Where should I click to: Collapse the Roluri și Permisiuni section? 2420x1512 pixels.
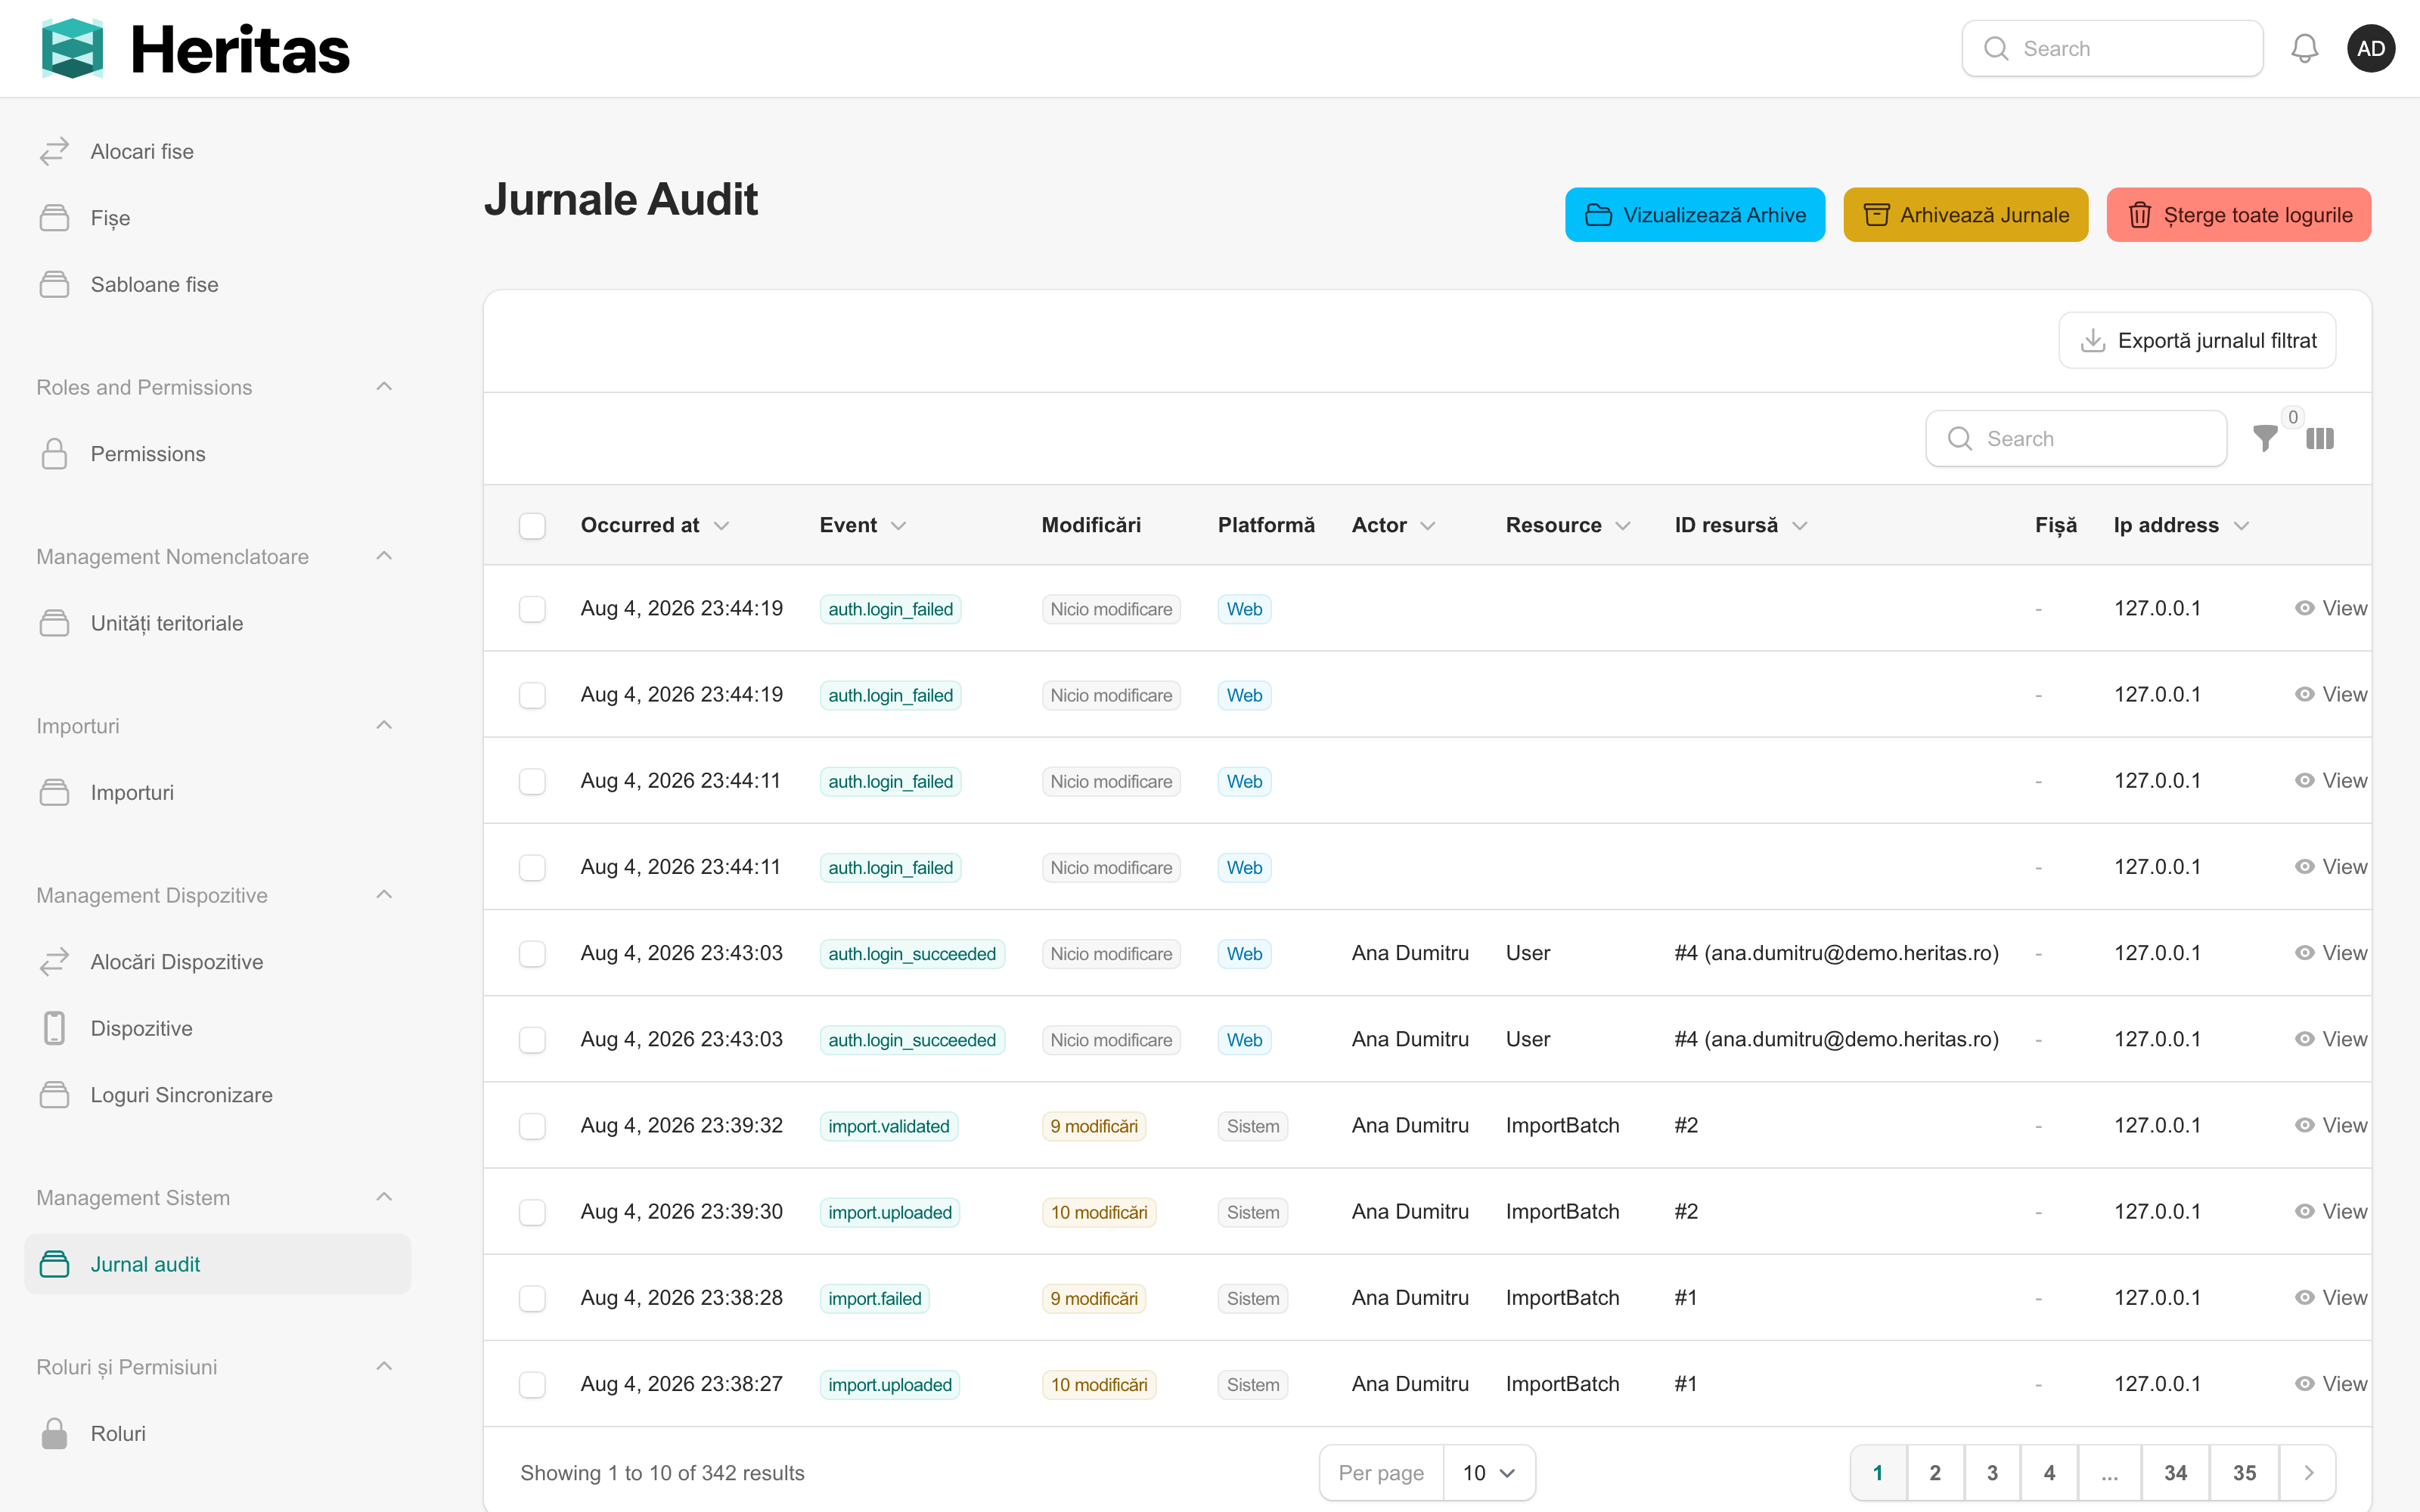coord(384,1366)
